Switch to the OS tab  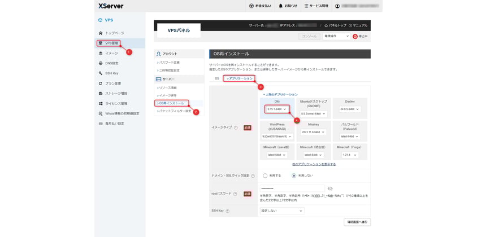click(217, 78)
